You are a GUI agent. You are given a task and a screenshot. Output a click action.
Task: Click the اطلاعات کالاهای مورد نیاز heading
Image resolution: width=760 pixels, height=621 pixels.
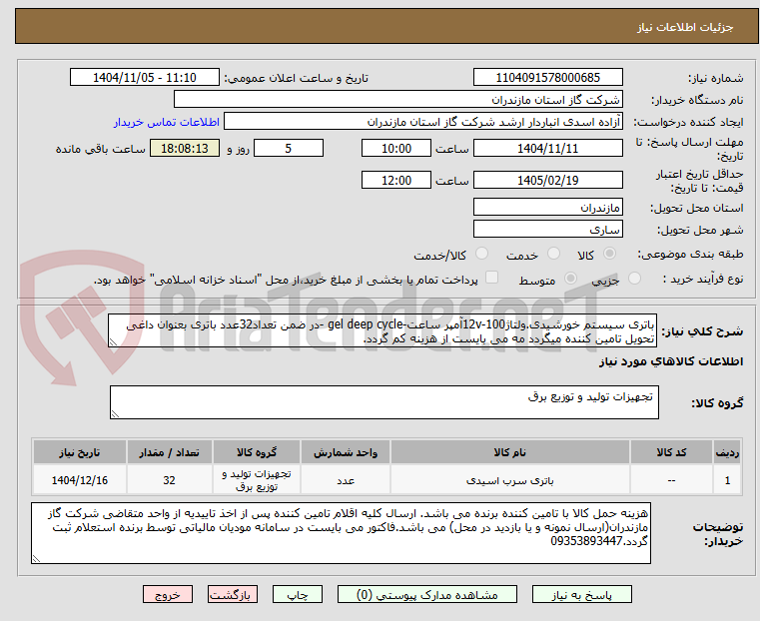(x=671, y=361)
